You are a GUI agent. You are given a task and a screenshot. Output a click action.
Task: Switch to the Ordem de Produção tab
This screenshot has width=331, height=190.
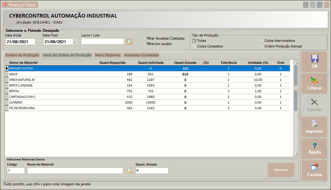click(x=22, y=55)
